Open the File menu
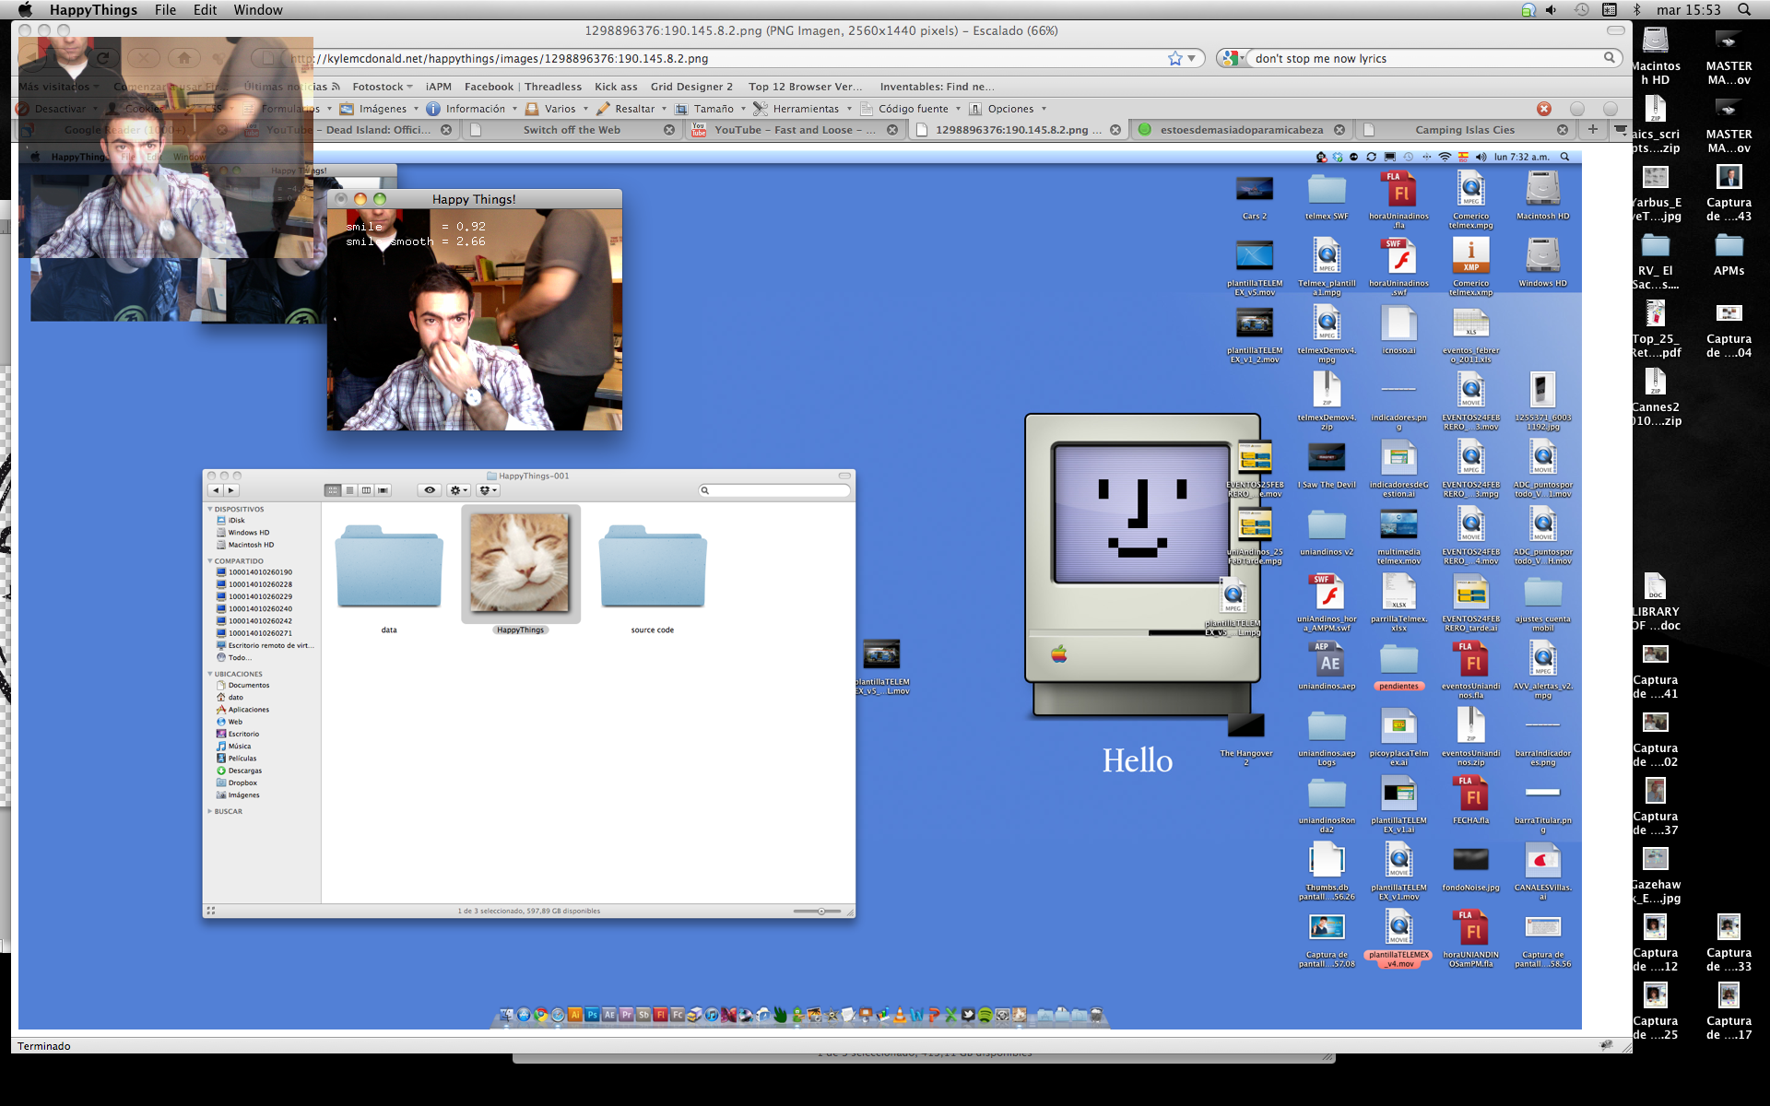Image resolution: width=1770 pixels, height=1106 pixels. pos(165,10)
